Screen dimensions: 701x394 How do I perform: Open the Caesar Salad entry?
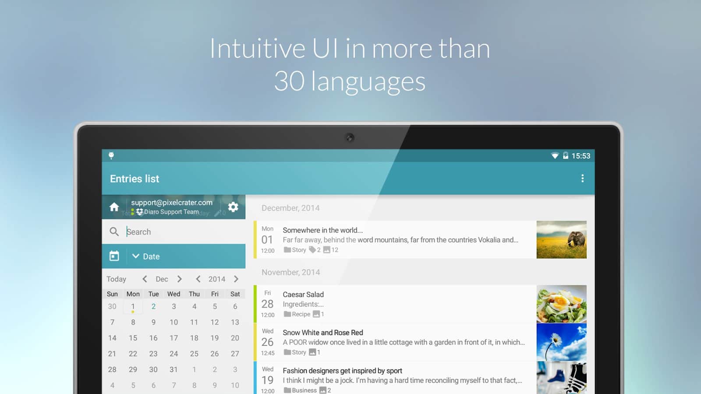[394, 304]
